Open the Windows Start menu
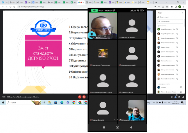The height and width of the screenshot is (133, 188). click(3, 103)
